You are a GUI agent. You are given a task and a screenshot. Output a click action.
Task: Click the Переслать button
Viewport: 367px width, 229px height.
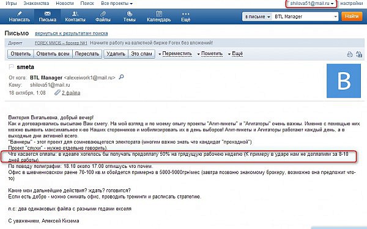[87, 54]
